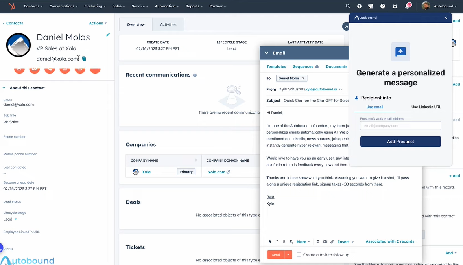Open xola.com external link icon

[228, 172]
